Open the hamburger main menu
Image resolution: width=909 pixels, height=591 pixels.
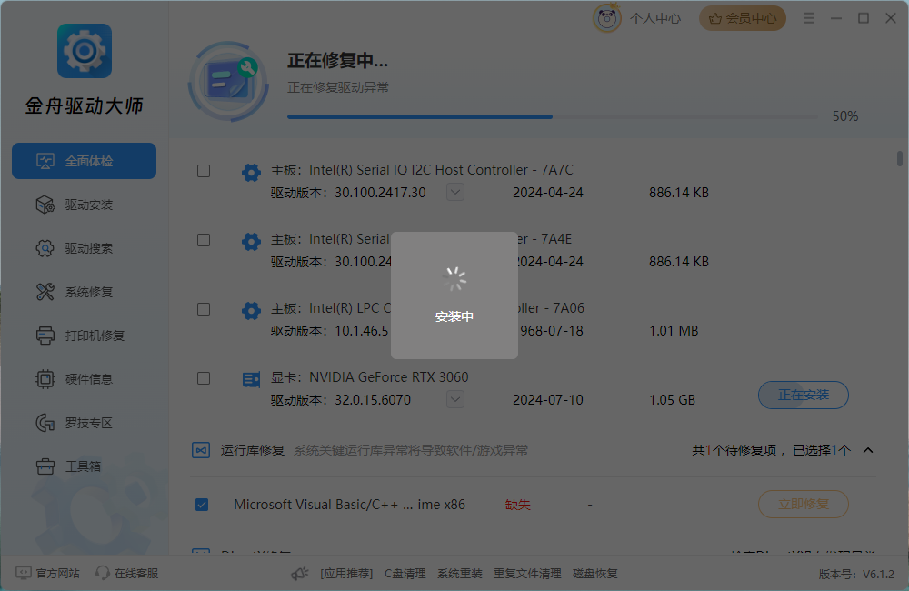809,18
